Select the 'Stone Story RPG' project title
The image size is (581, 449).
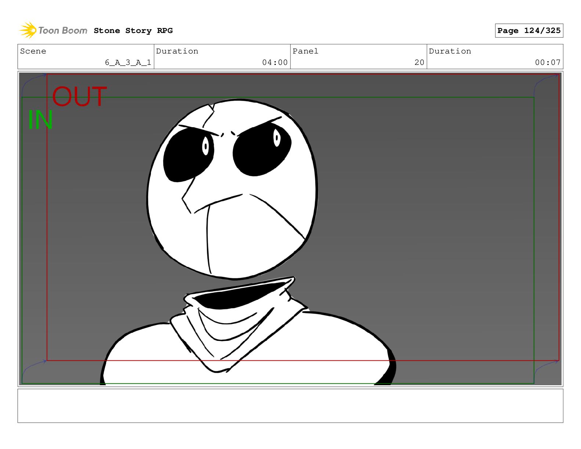click(x=133, y=31)
